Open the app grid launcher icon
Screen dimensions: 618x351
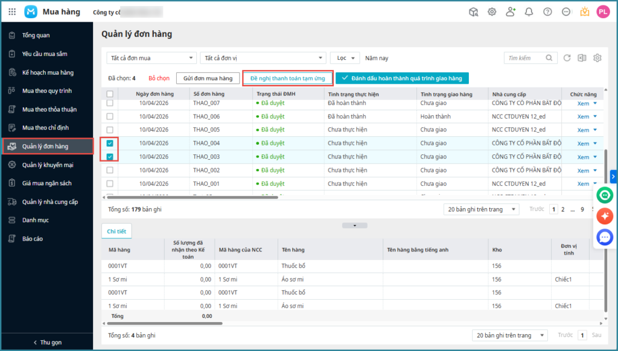(x=12, y=11)
